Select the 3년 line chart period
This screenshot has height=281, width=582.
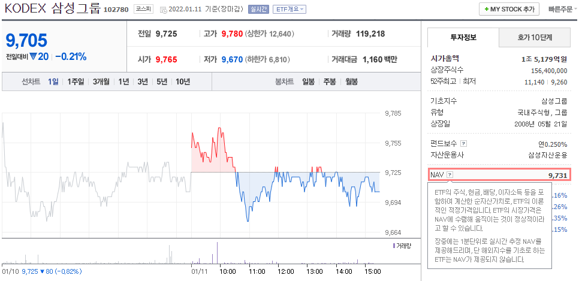(143, 81)
